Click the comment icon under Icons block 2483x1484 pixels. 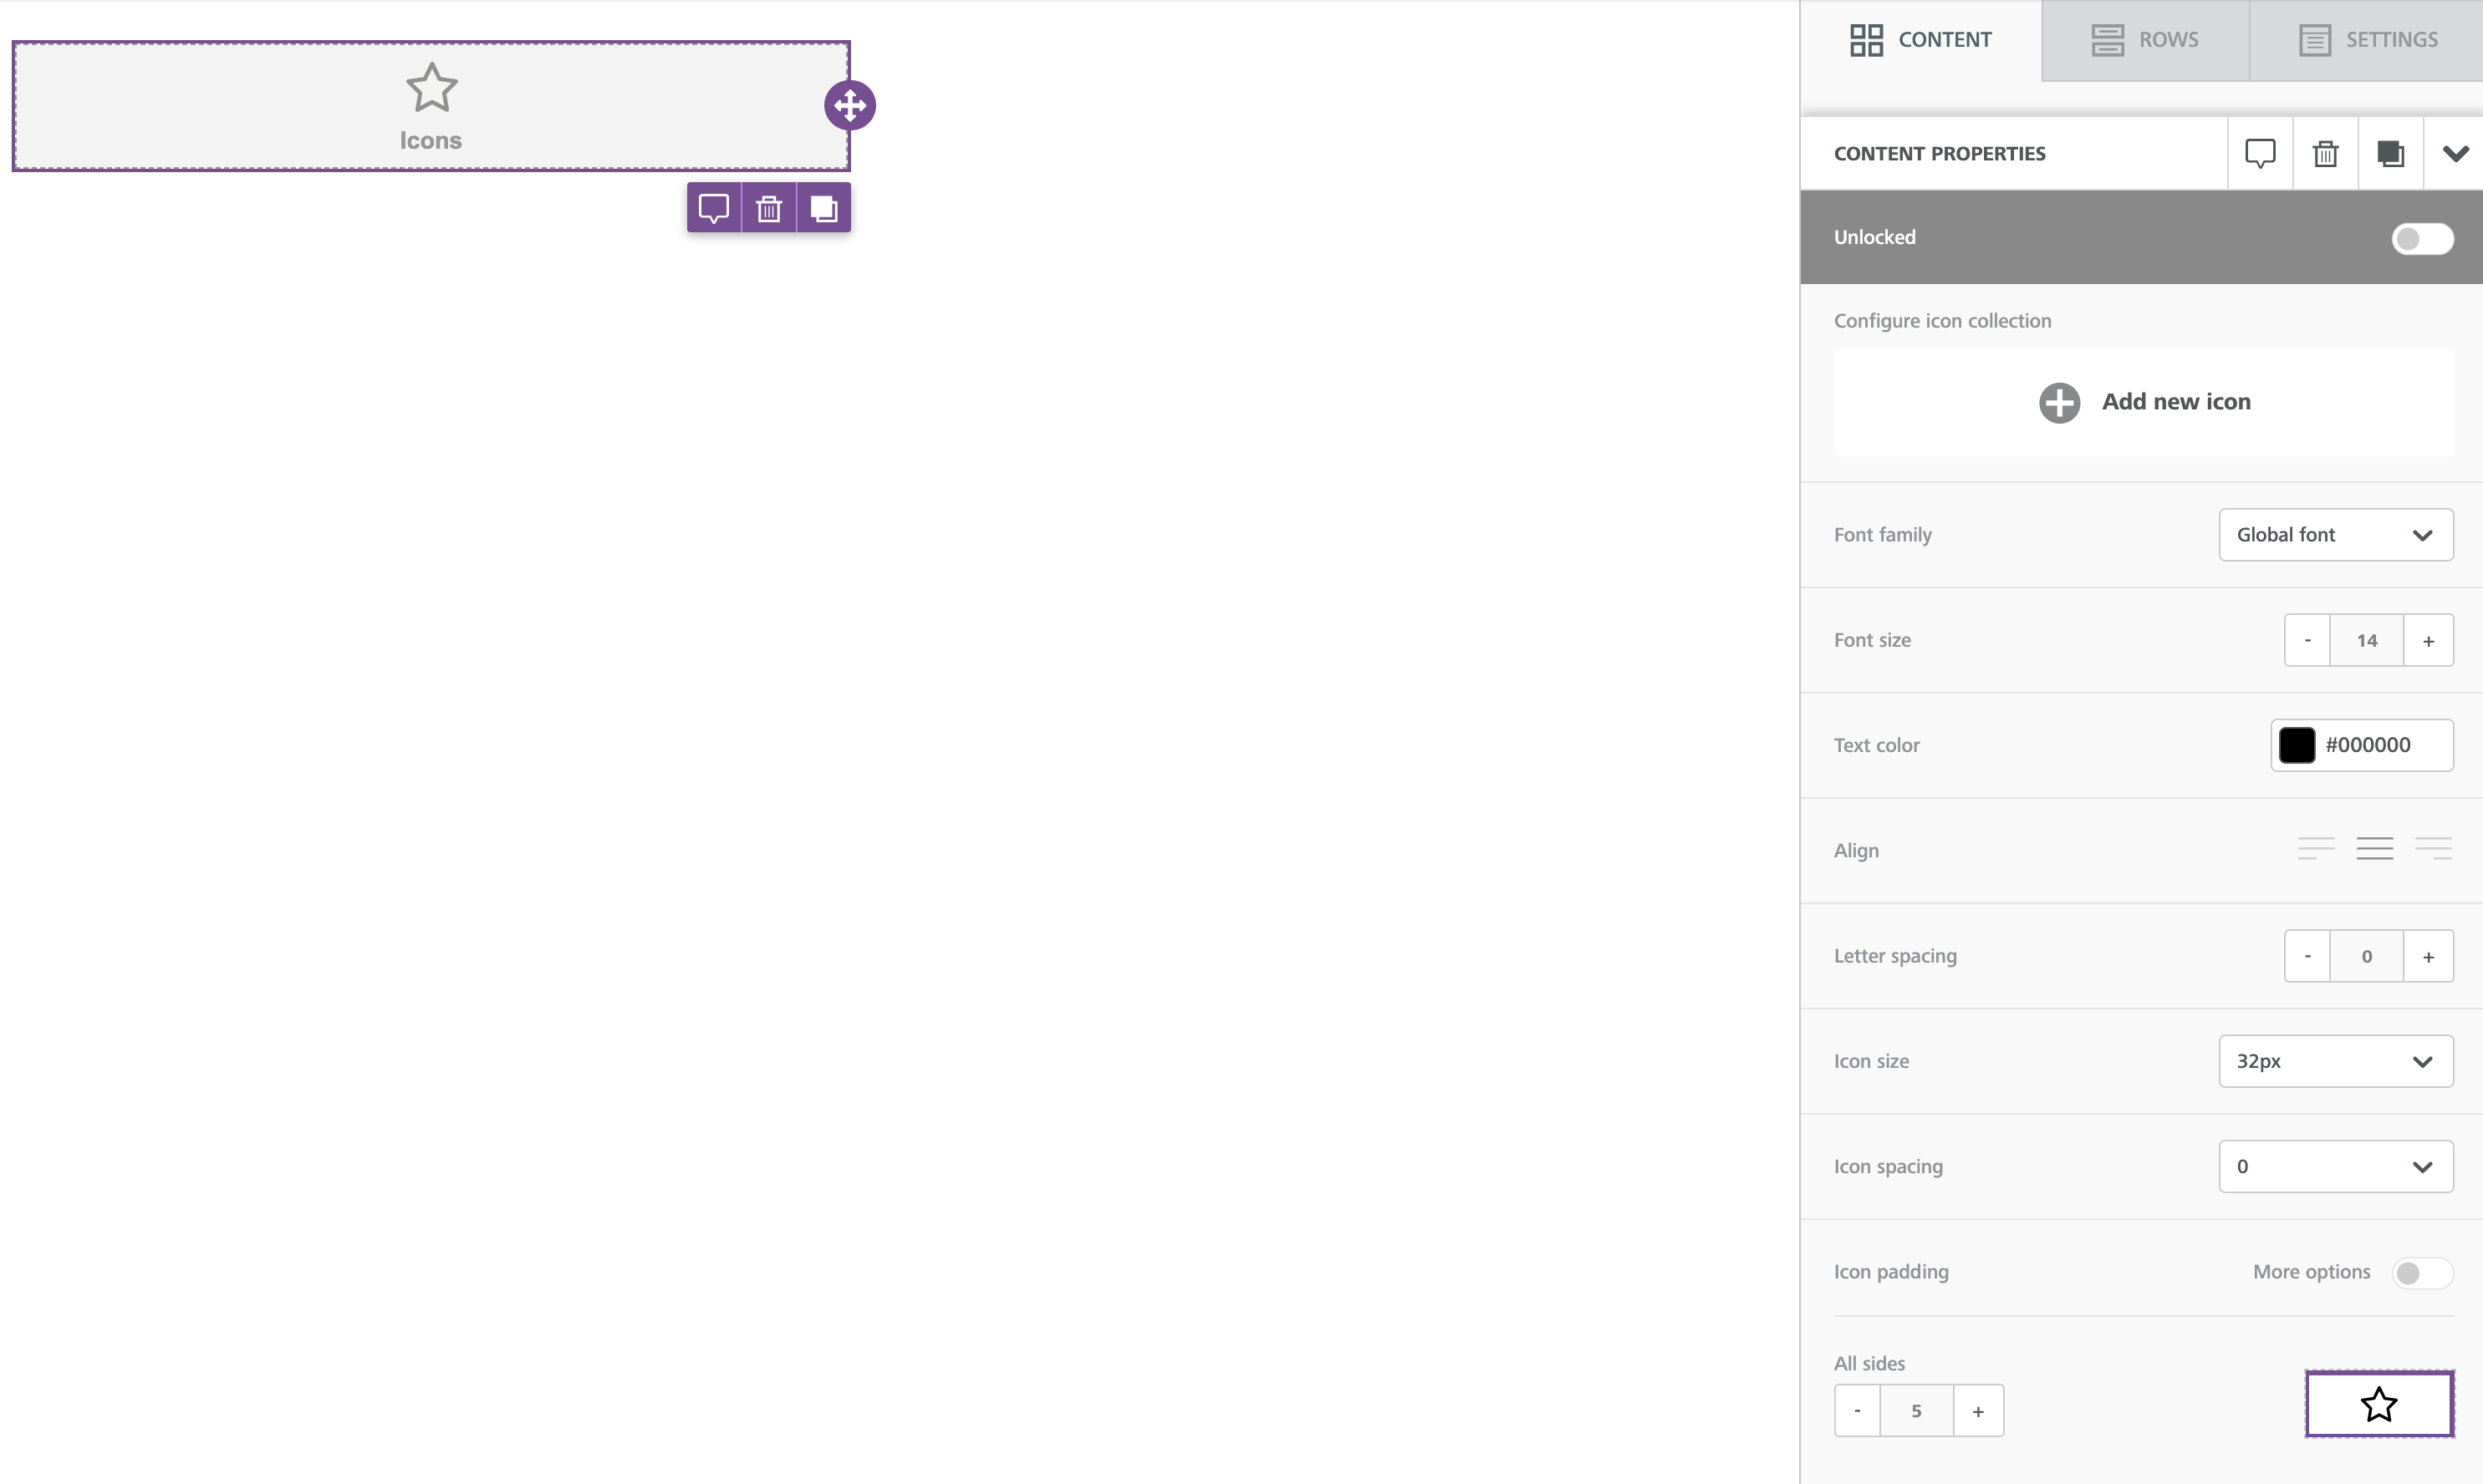point(713,208)
